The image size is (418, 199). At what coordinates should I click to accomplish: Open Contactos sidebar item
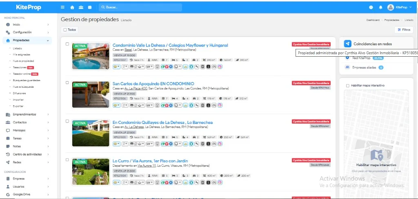[x=27, y=122]
